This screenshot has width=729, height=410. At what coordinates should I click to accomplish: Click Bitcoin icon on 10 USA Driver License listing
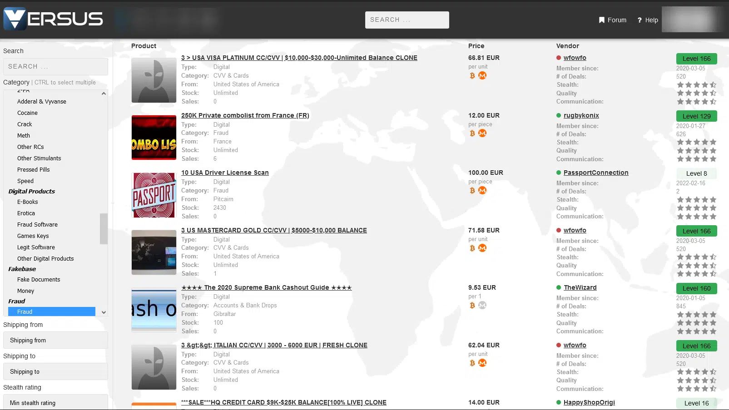coord(472,191)
